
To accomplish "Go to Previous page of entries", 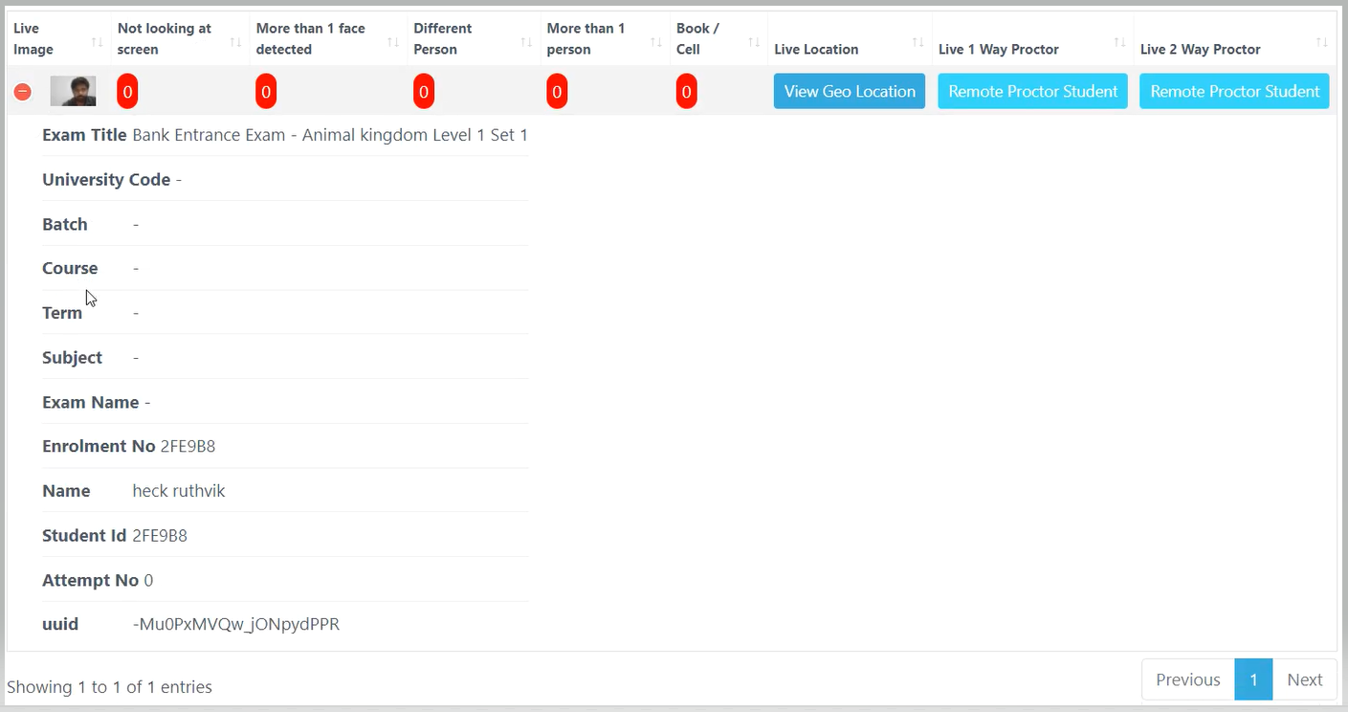I will click(1187, 679).
